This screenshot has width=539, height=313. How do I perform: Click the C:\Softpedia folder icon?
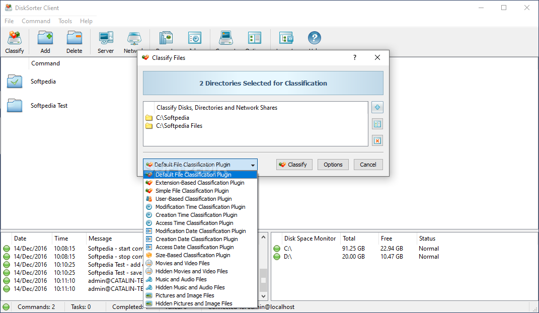[149, 118]
